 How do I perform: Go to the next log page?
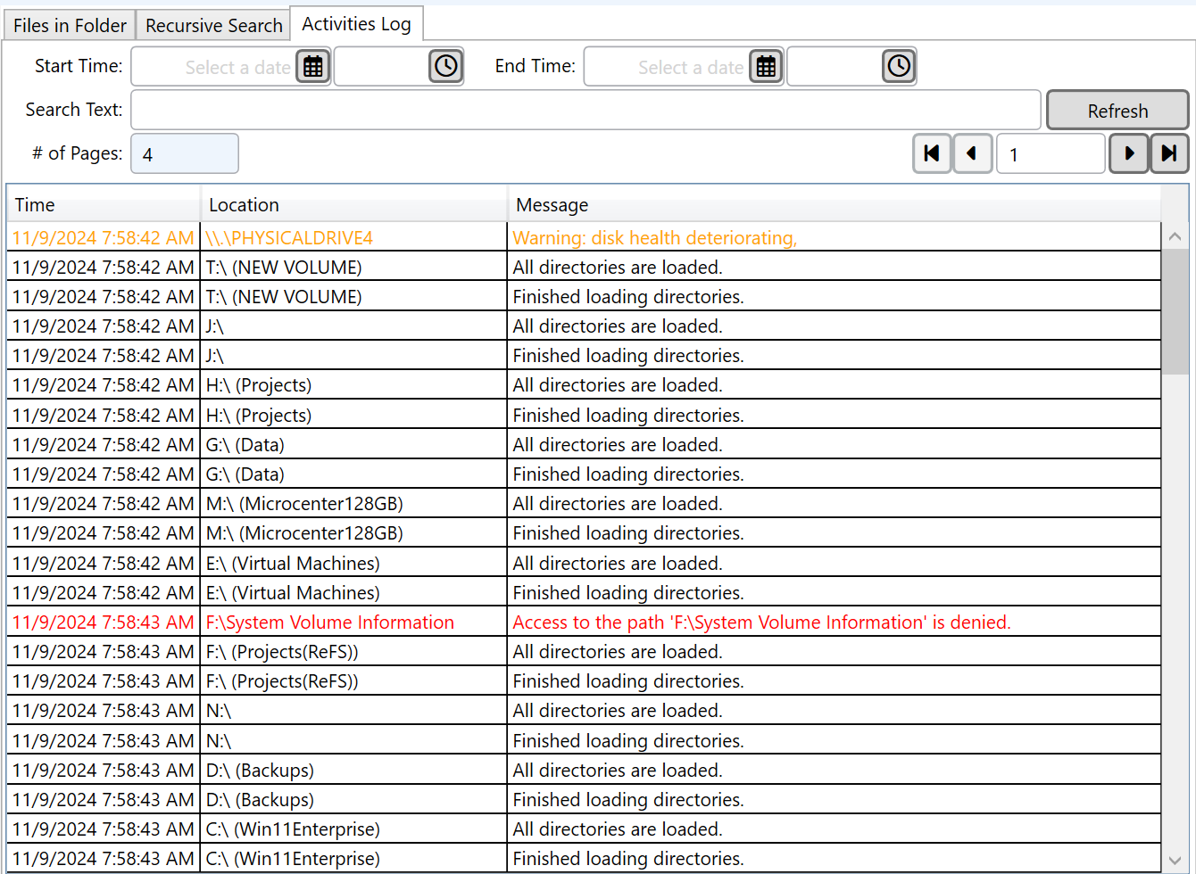(x=1129, y=153)
